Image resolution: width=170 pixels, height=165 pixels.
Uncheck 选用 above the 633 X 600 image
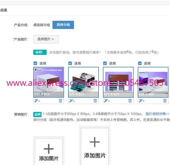point(140,63)
